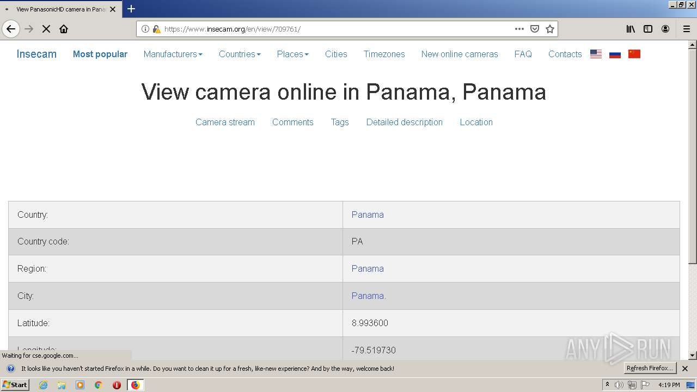
Task: Close the PanasonicHD camera tab
Action: (x=113, y=9)
